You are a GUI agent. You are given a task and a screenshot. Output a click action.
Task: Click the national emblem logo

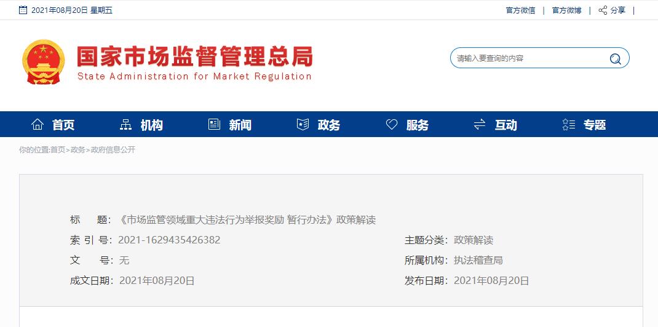click(43, 62)
